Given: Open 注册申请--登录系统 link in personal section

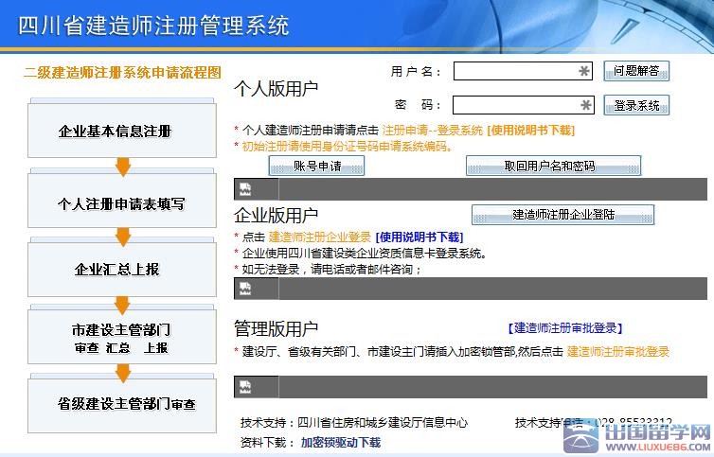Looking at the screenshot, I should [x=432, y=131].
